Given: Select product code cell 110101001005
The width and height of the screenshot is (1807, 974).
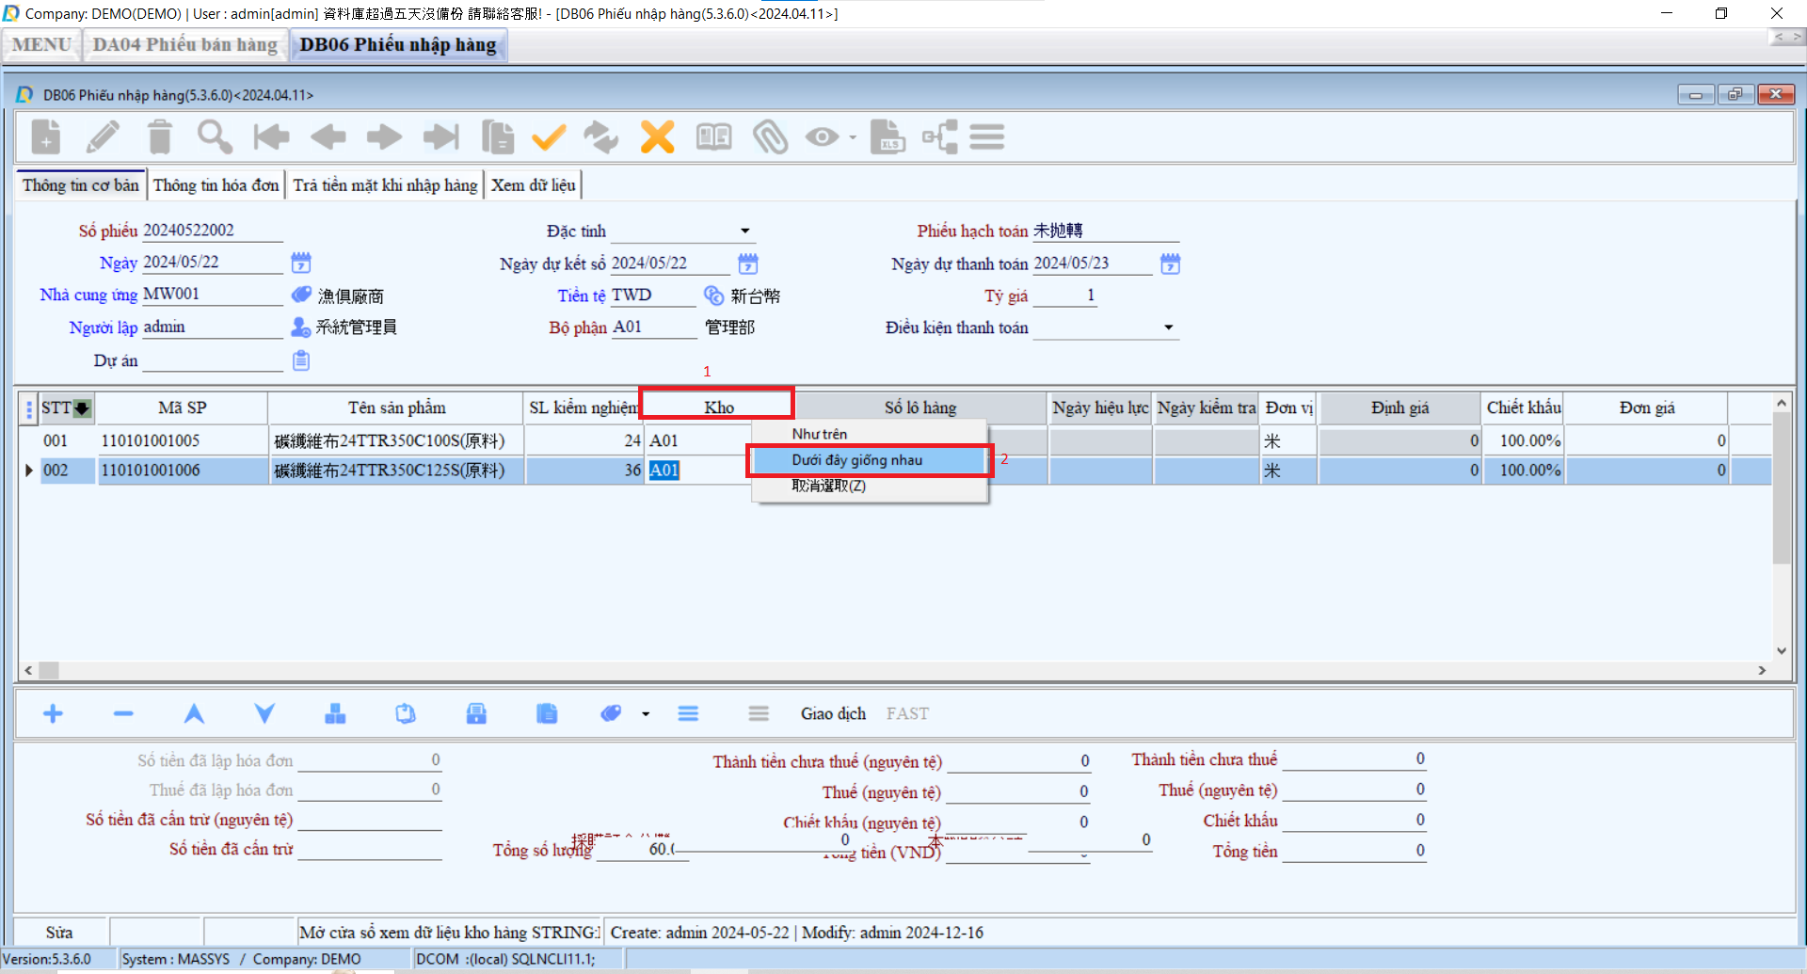Looking at the screenshot, I should (x=182, y=440).
